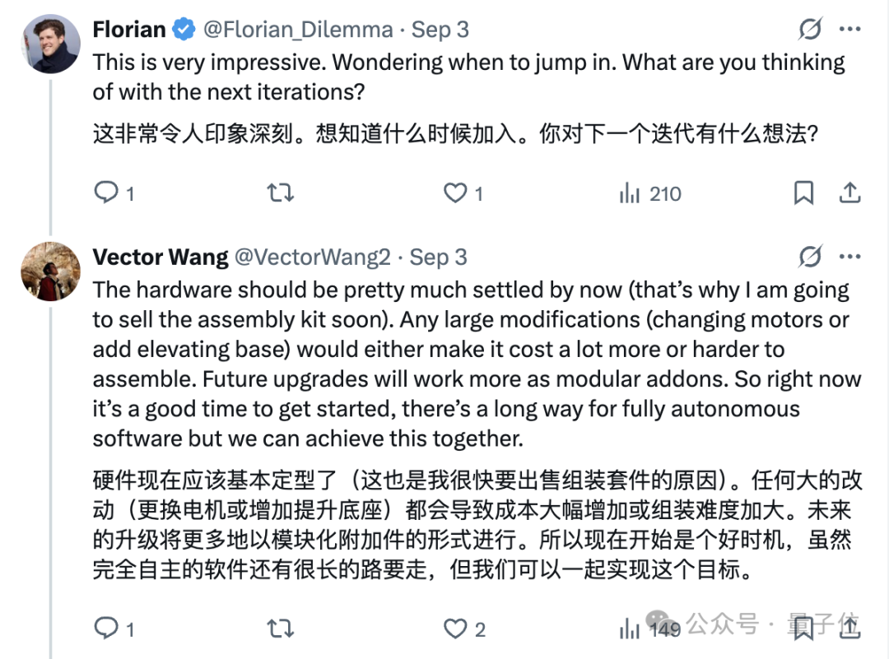
Task: Open Grok icon on Vector Wang's tweet
Action: 810,257
